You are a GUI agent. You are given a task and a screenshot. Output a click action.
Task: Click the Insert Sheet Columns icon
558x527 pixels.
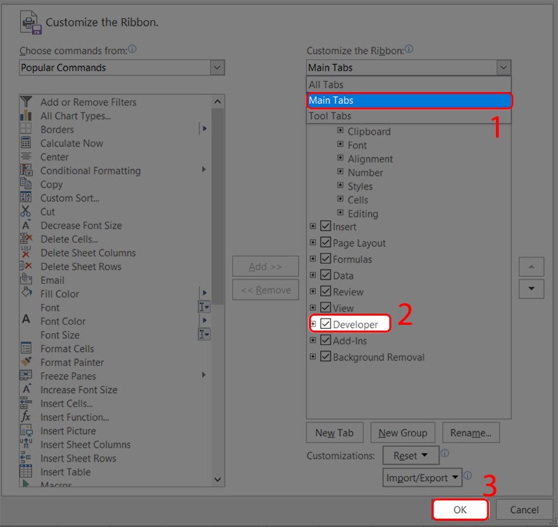(x=26, y=444)
